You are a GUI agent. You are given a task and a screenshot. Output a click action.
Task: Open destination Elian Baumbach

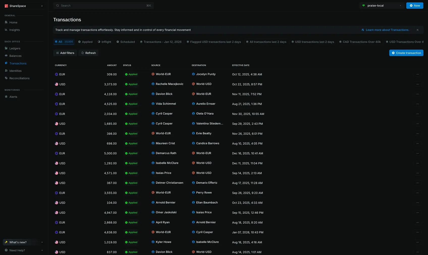207,202
